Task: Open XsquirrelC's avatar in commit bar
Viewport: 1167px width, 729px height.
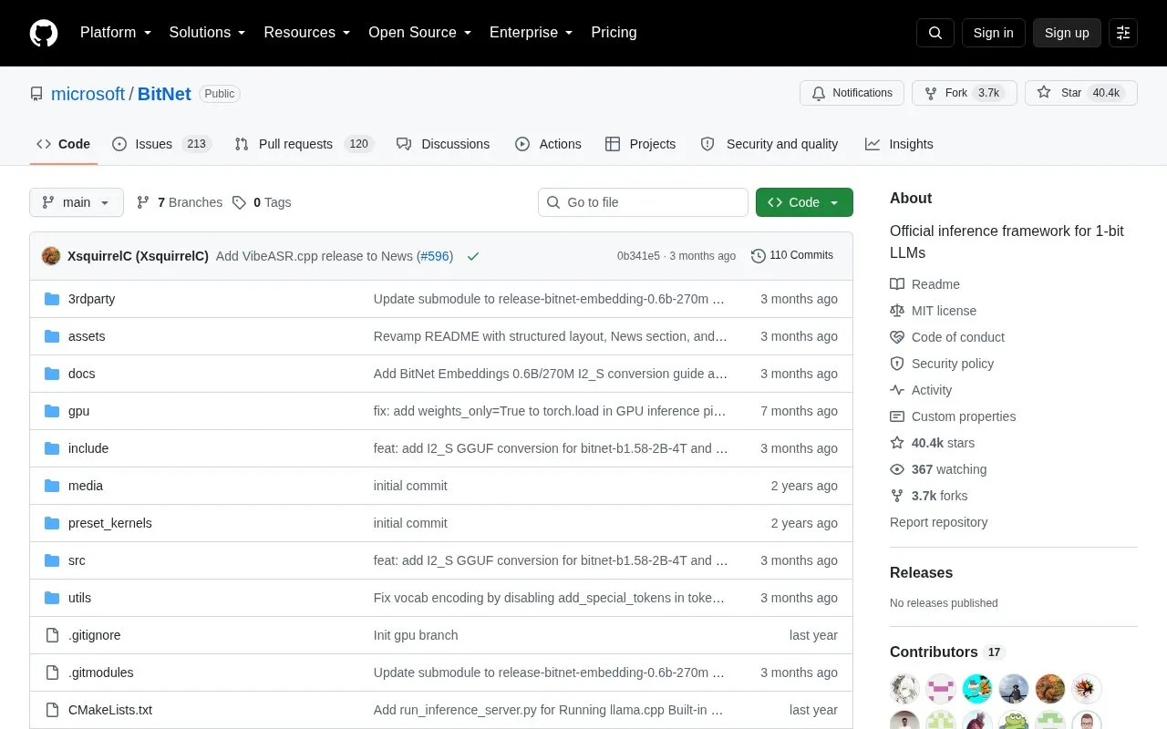Action: 51,256
